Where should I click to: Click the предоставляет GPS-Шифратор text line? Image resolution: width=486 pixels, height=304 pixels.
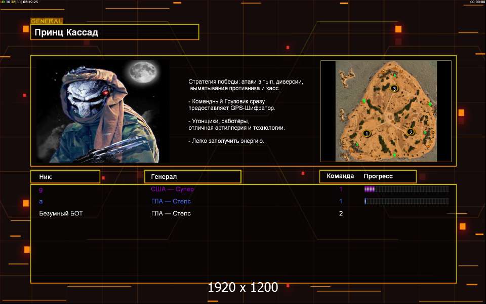click(x=232, y=108)
